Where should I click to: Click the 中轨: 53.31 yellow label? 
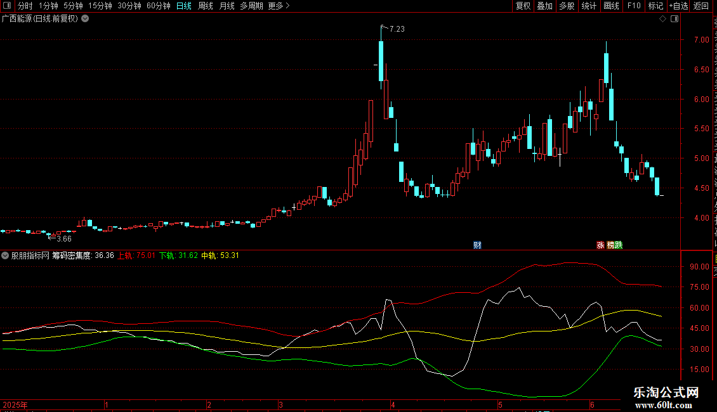[220, 255]
